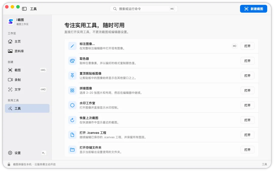
Task: Click the 恢复上次截图 circular arrow icon
Action: [x=72, y=120]
